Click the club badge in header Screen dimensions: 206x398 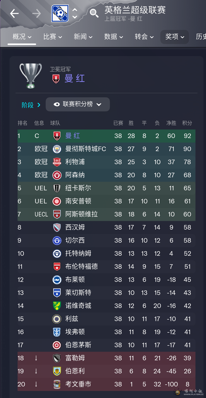[60, 13]
